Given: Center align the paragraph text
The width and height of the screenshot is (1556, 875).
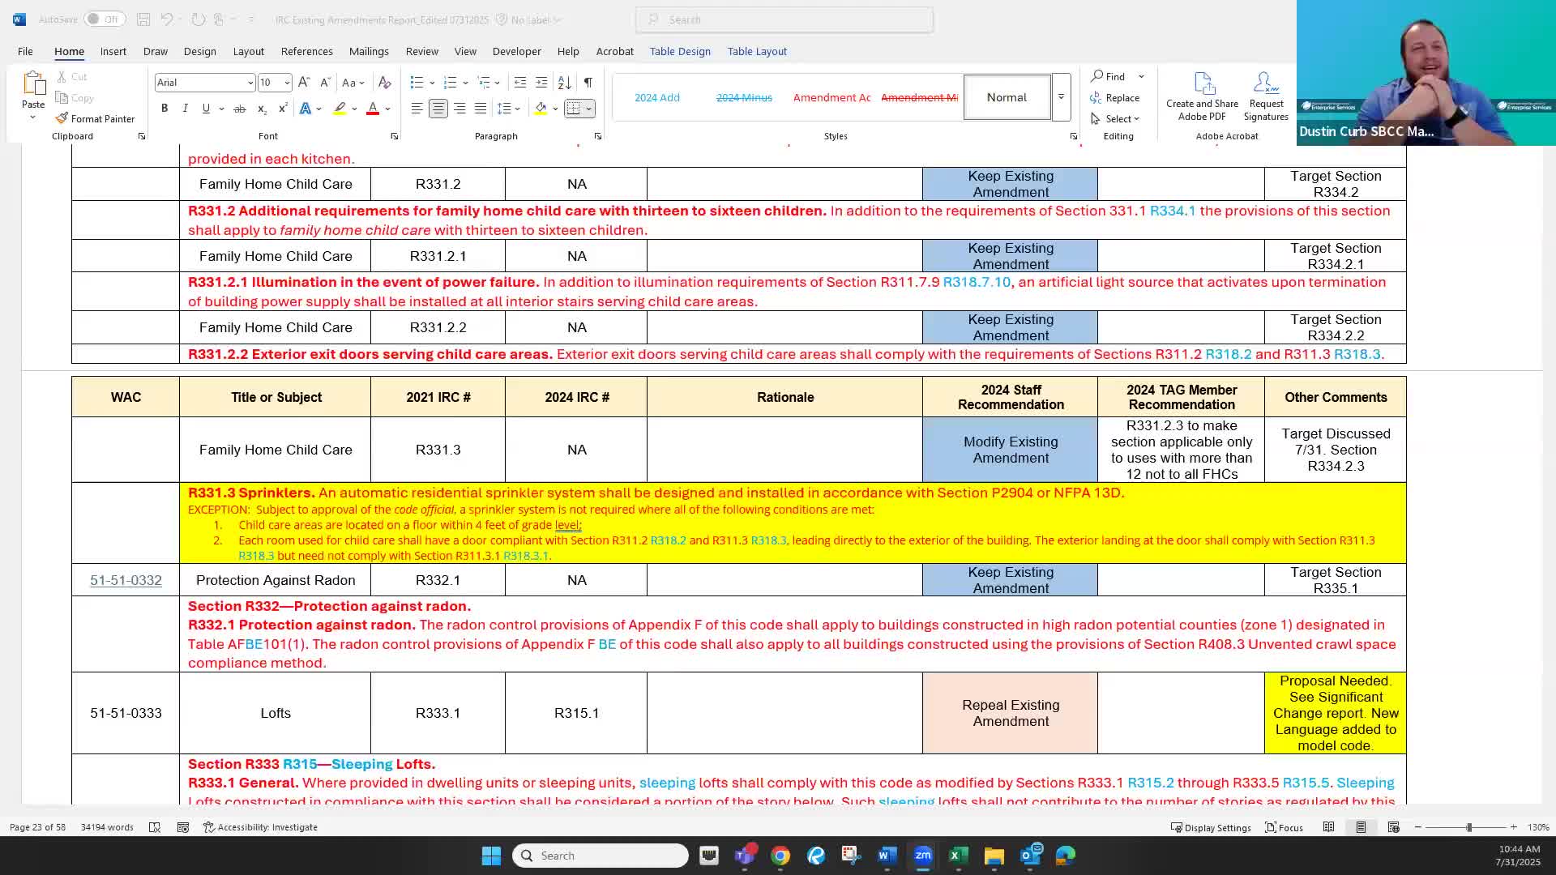Looking at the screenshot, I should [x=438, y=108].
